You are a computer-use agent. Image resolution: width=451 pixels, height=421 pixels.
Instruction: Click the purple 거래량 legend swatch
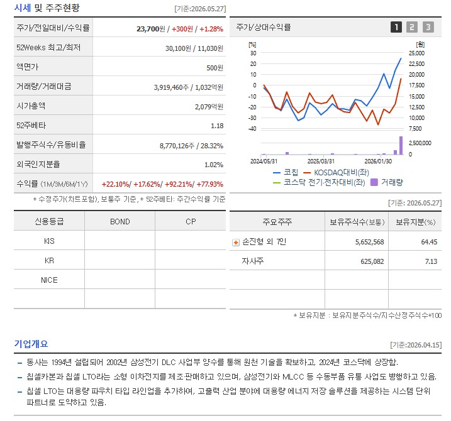[x=374, y=182]
